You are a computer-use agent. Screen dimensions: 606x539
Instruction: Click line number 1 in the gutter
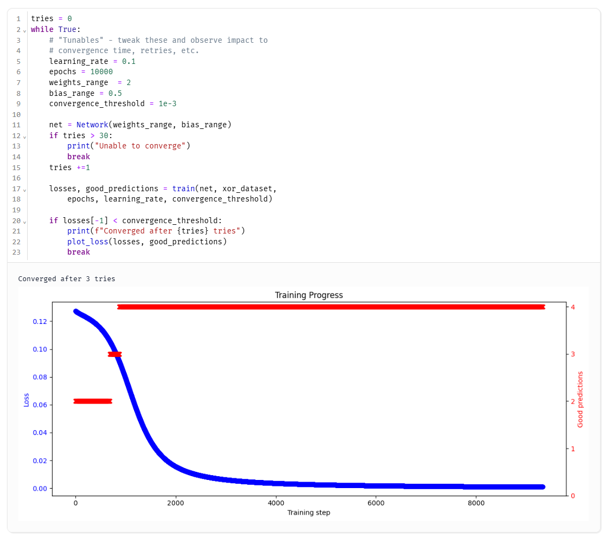pyautogui.click(x=18, y=19)
